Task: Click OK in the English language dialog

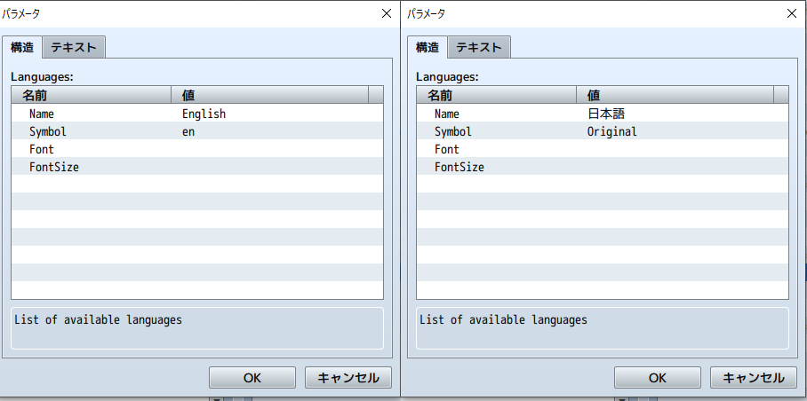Action: click(252, 377)
